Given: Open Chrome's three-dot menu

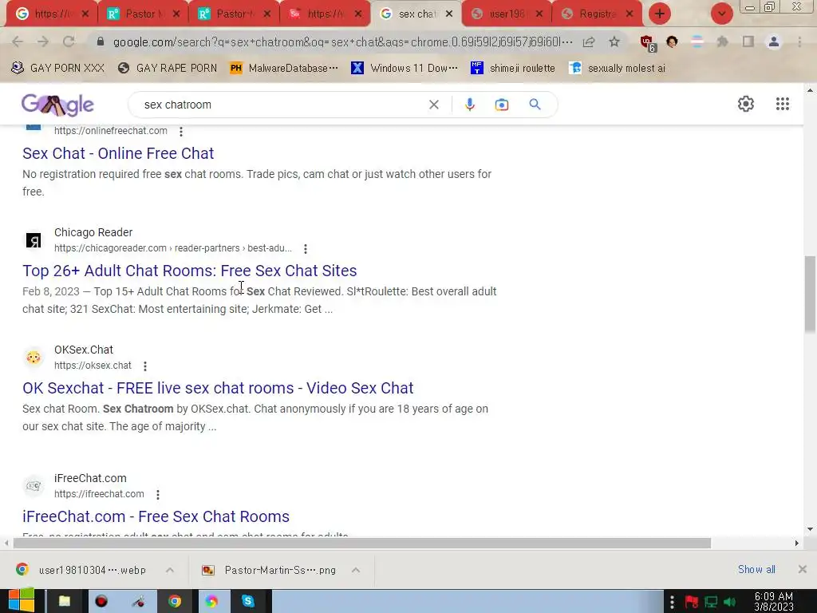Looking at the screenshot, I should point(799,42).
